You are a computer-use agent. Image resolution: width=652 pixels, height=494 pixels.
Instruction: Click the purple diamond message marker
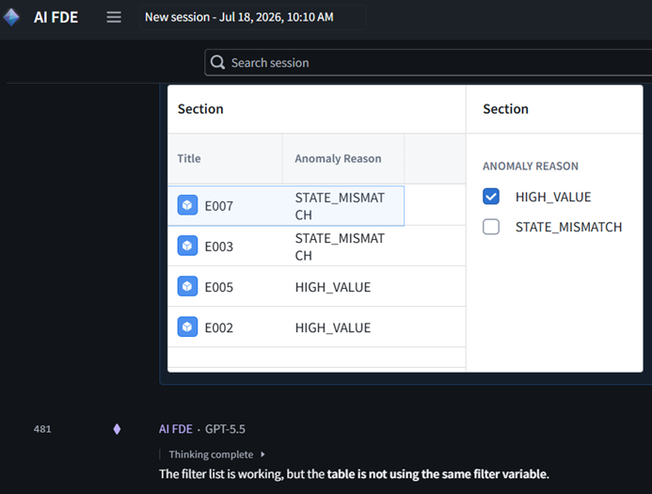tap(117, 429)
